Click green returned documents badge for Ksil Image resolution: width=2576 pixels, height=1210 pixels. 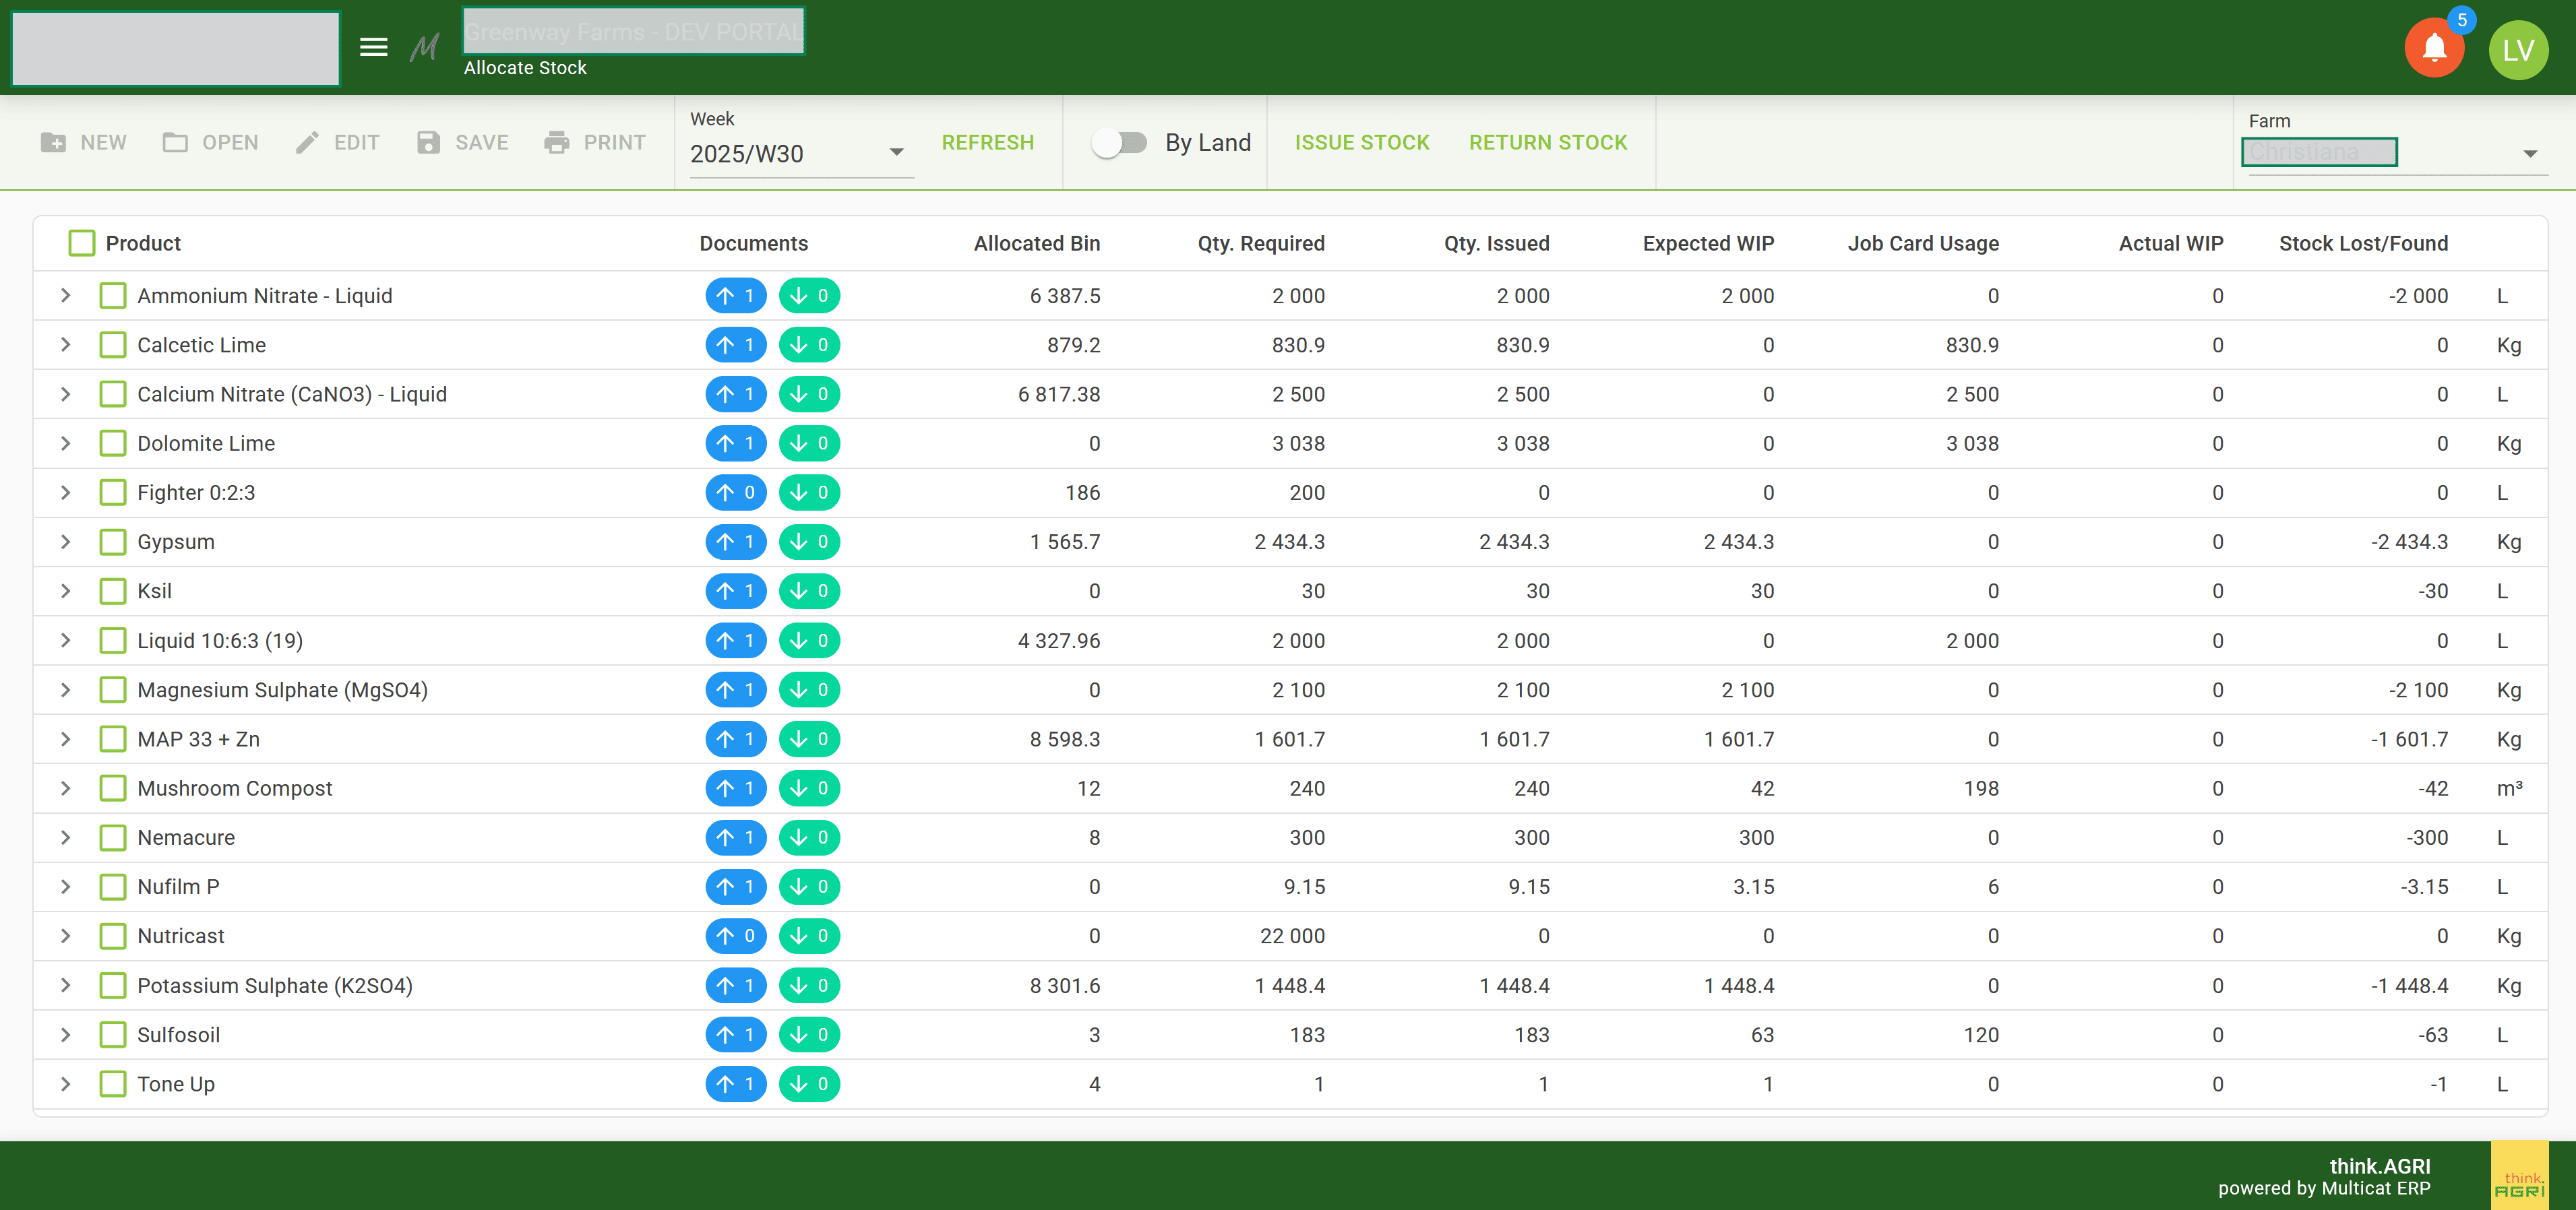point(809,591)
